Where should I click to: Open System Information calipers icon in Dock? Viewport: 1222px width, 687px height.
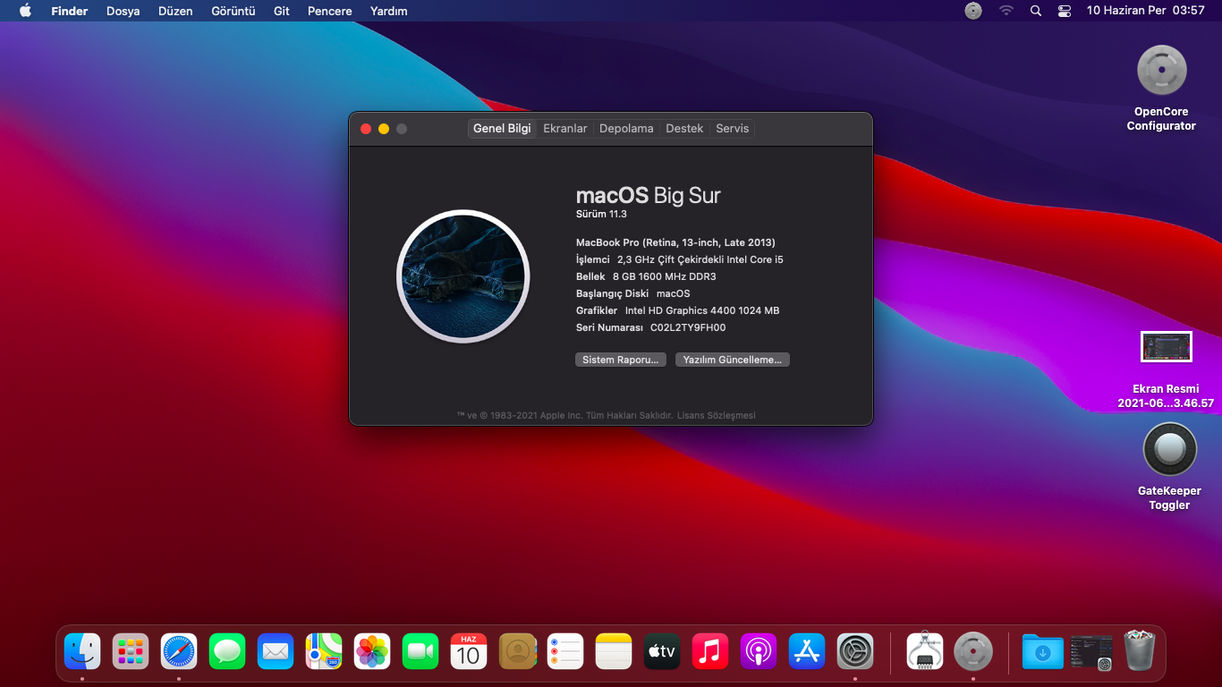(925, 651)
